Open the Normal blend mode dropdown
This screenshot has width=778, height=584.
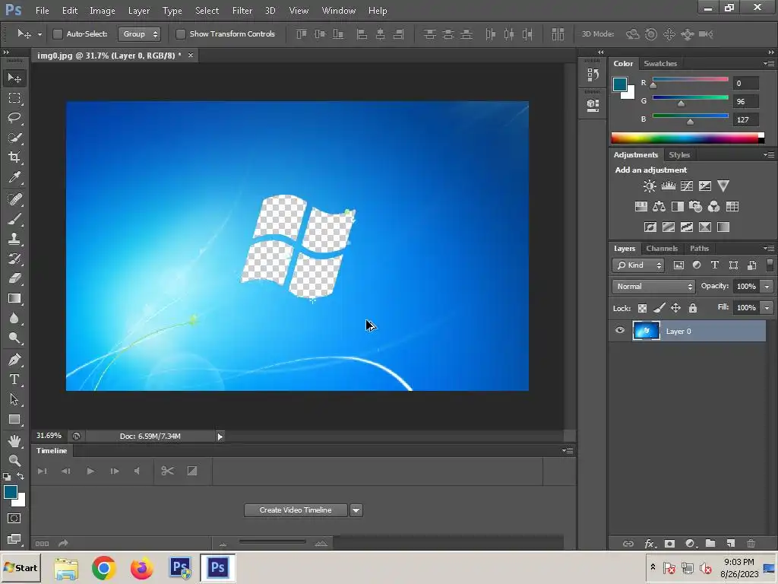[x=653, y=287]
